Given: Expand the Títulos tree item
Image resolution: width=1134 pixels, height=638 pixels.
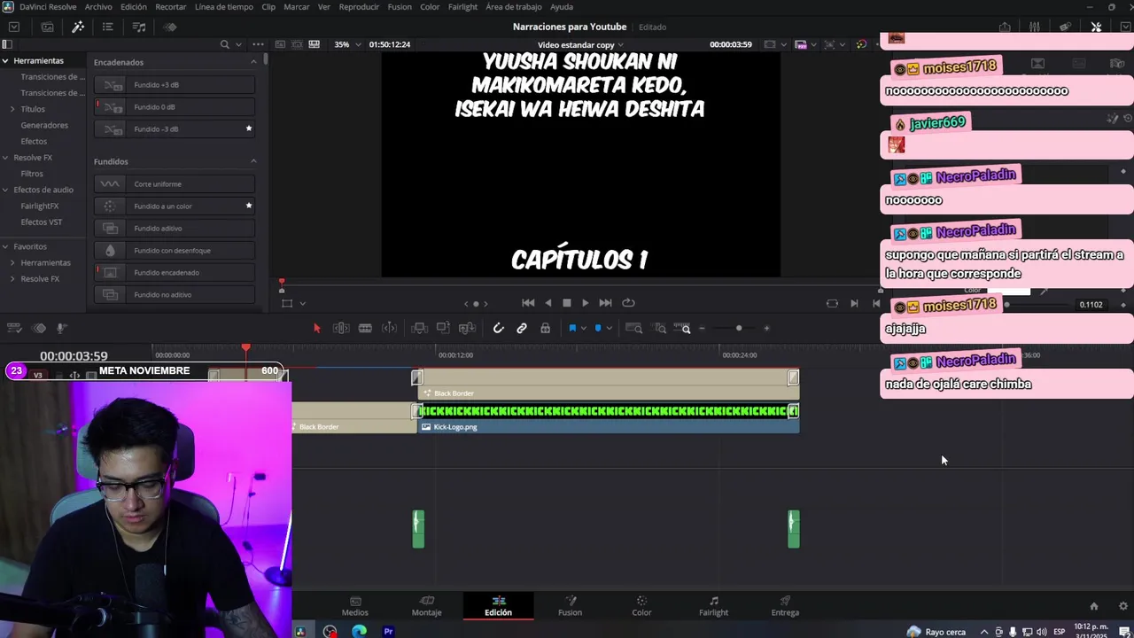Looking at the screenshot, I should [x=12, y=109].
